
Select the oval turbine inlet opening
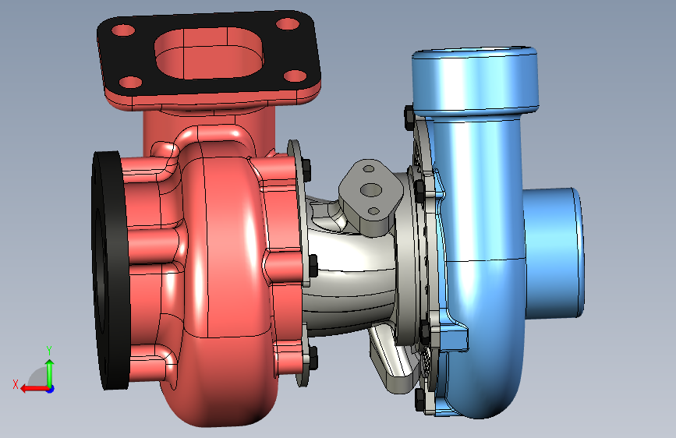pos(209,53)
